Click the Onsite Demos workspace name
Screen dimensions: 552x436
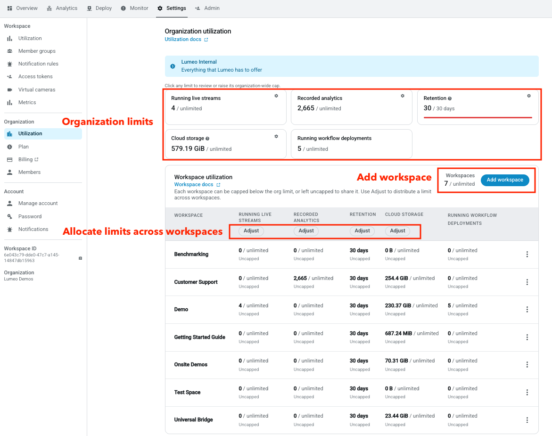(191, 364)
